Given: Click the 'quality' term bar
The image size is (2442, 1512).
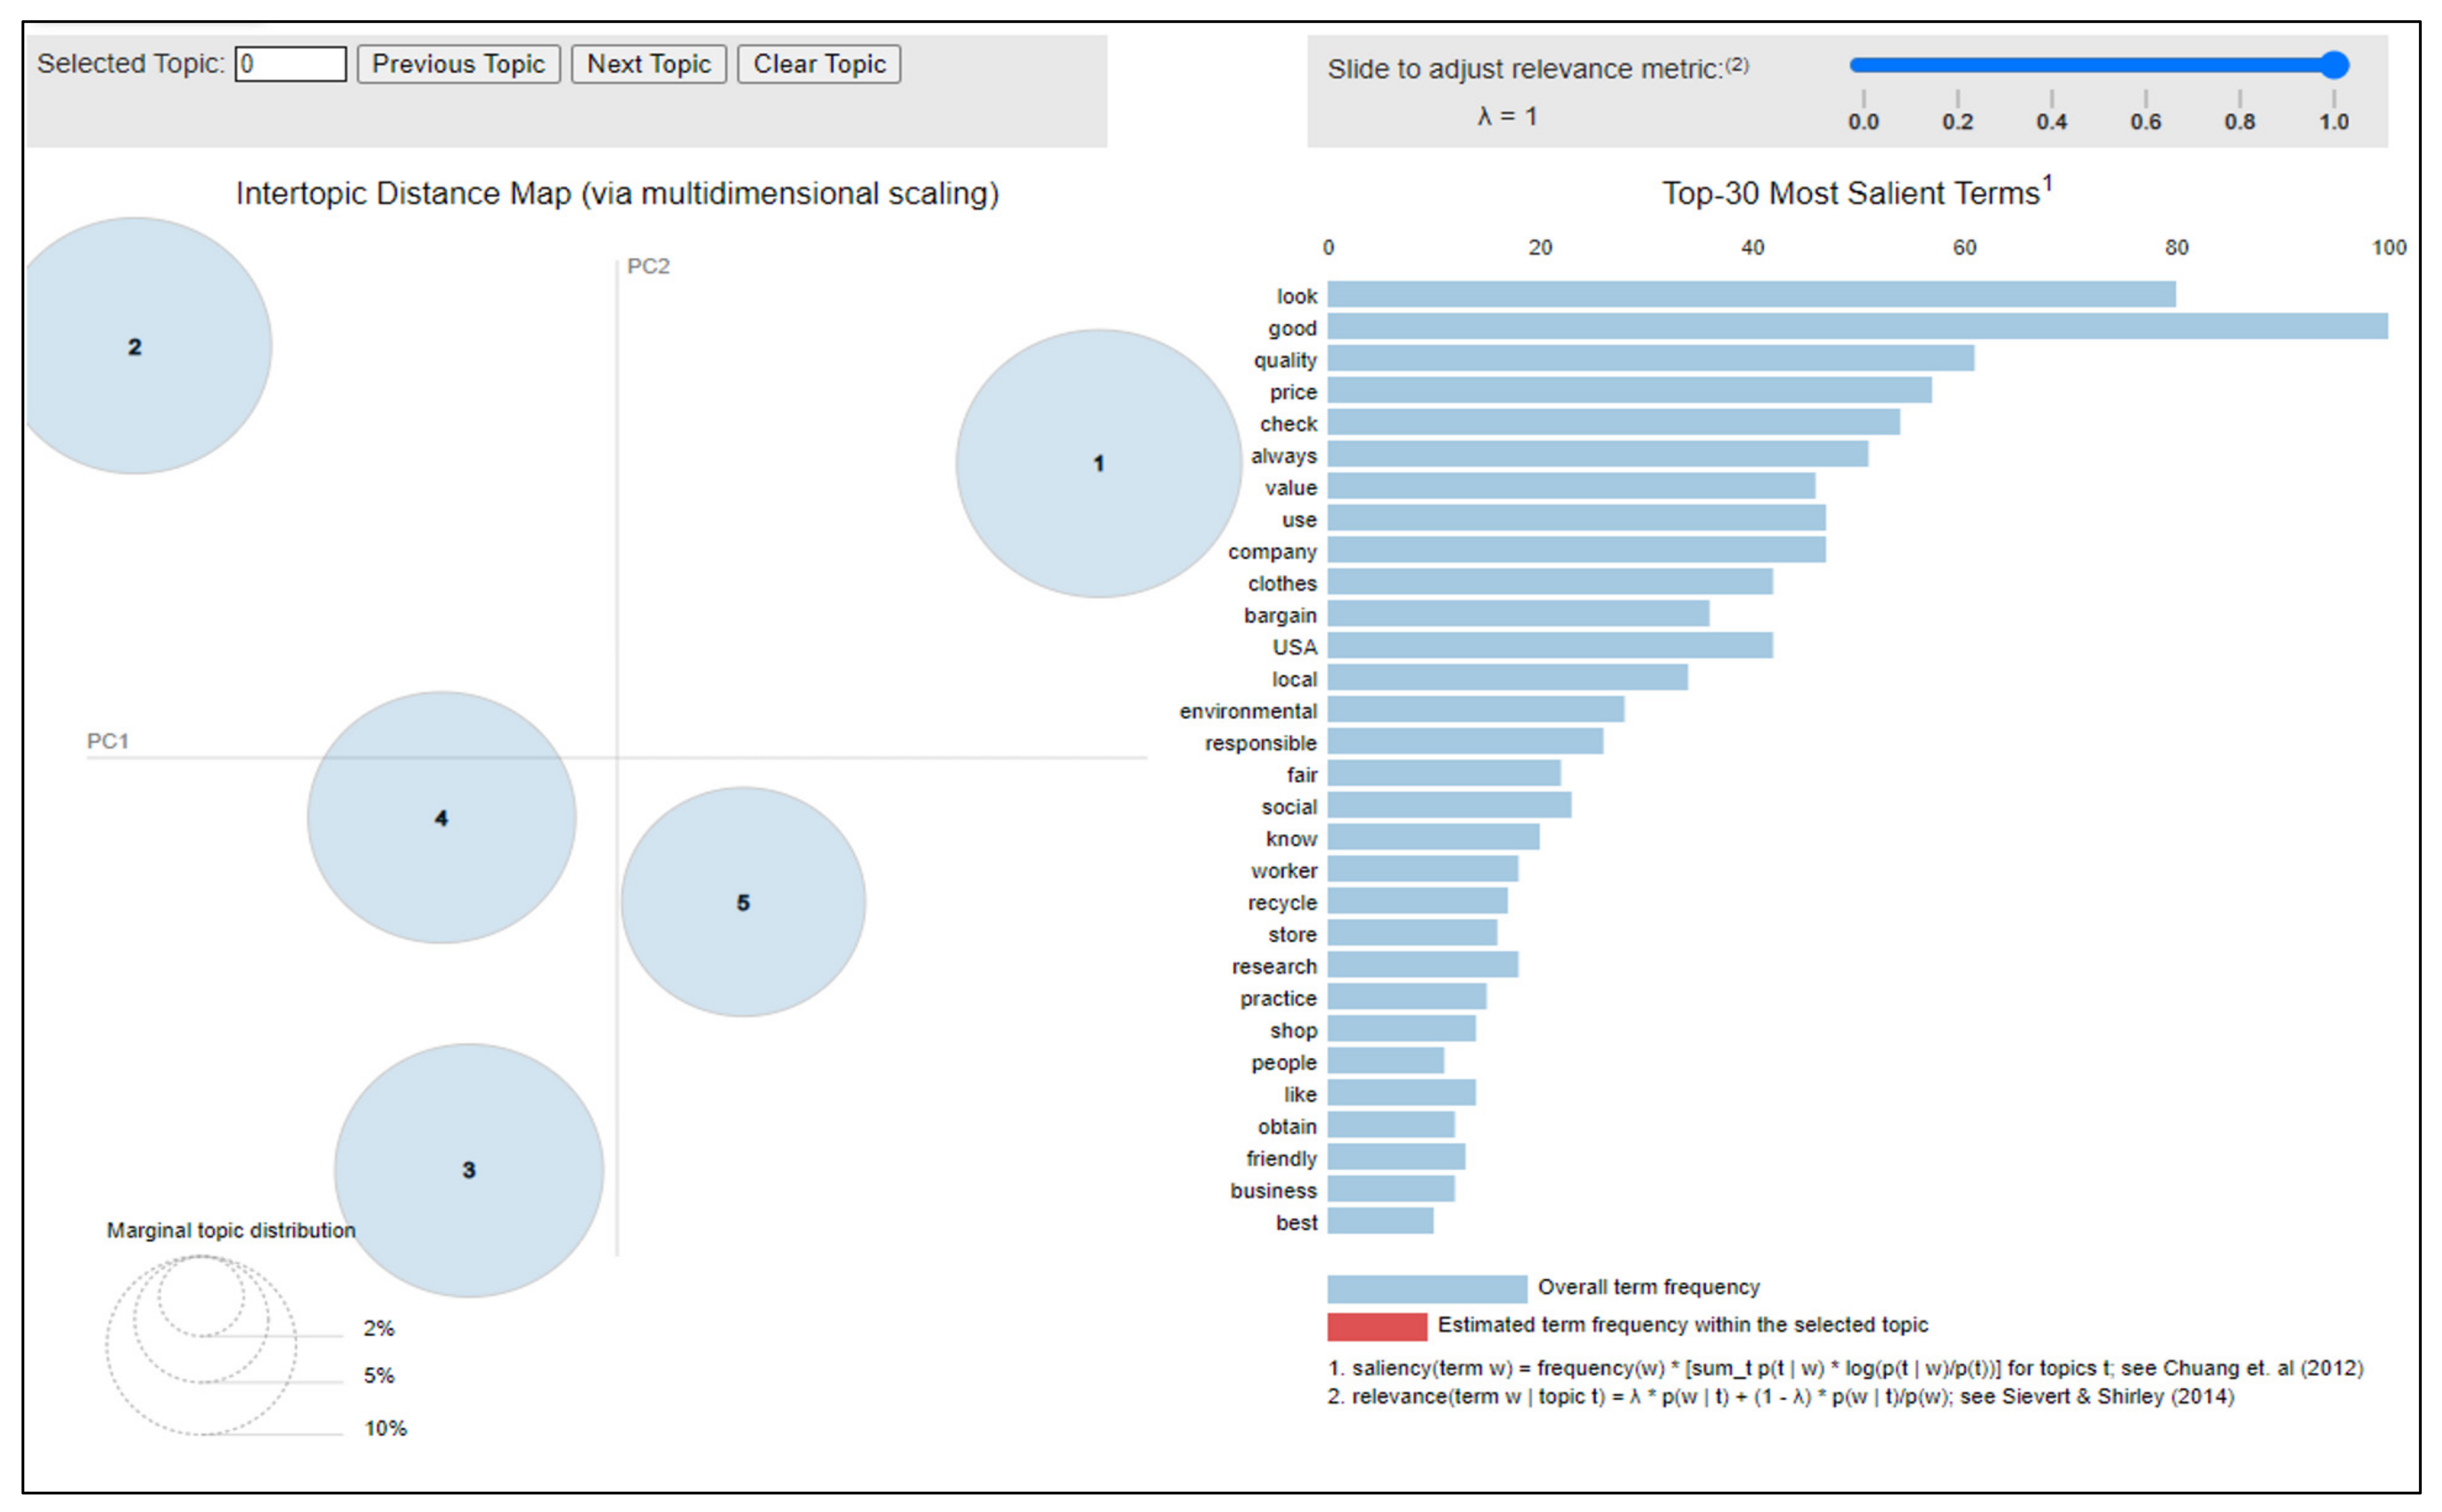Looking at the screenshot, I should tap(1650, 358).
